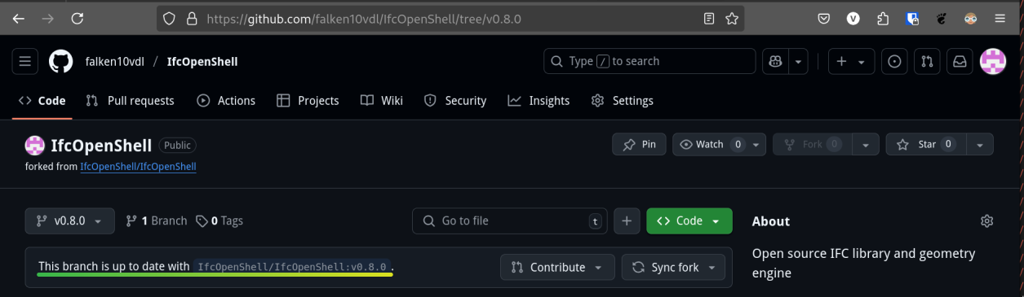Reload the current page
The width and height of the screenshot is (1024, 297).
[77, 18]
